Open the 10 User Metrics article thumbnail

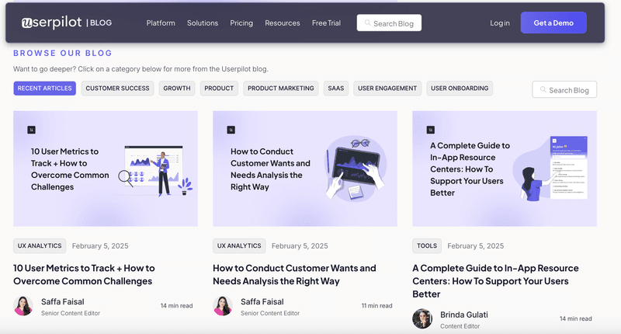tap(106, 169)
